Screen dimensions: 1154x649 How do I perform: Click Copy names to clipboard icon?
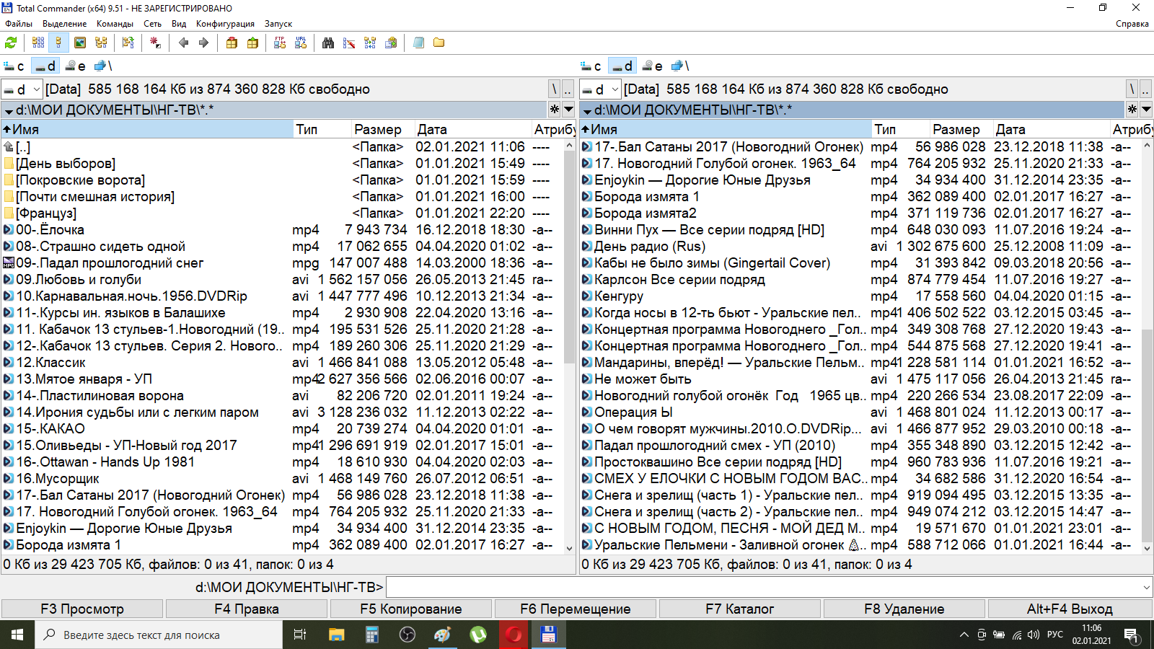tap(391, 43)
